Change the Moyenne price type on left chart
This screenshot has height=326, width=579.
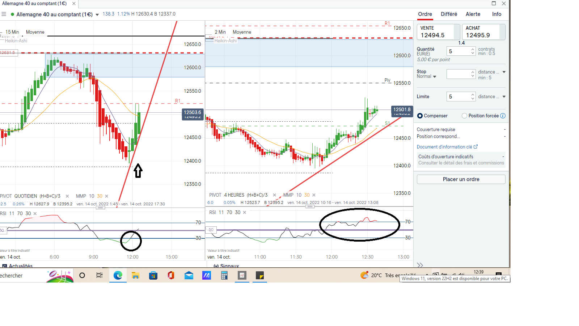[x=35, y=32]
